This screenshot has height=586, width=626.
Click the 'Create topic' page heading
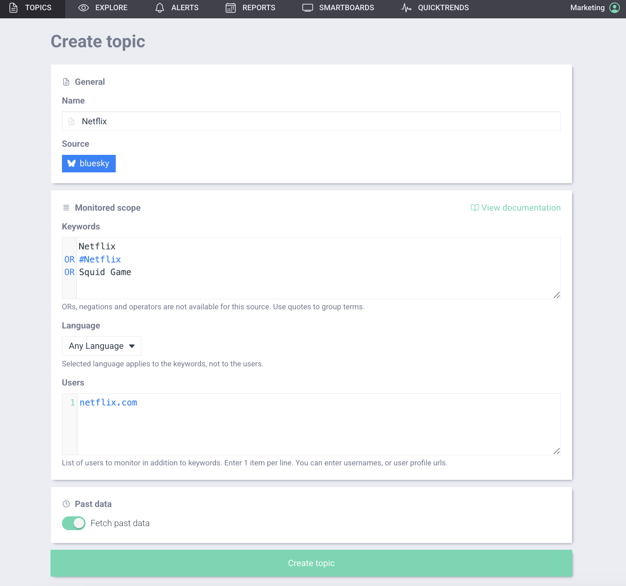[x=98, y=42]
